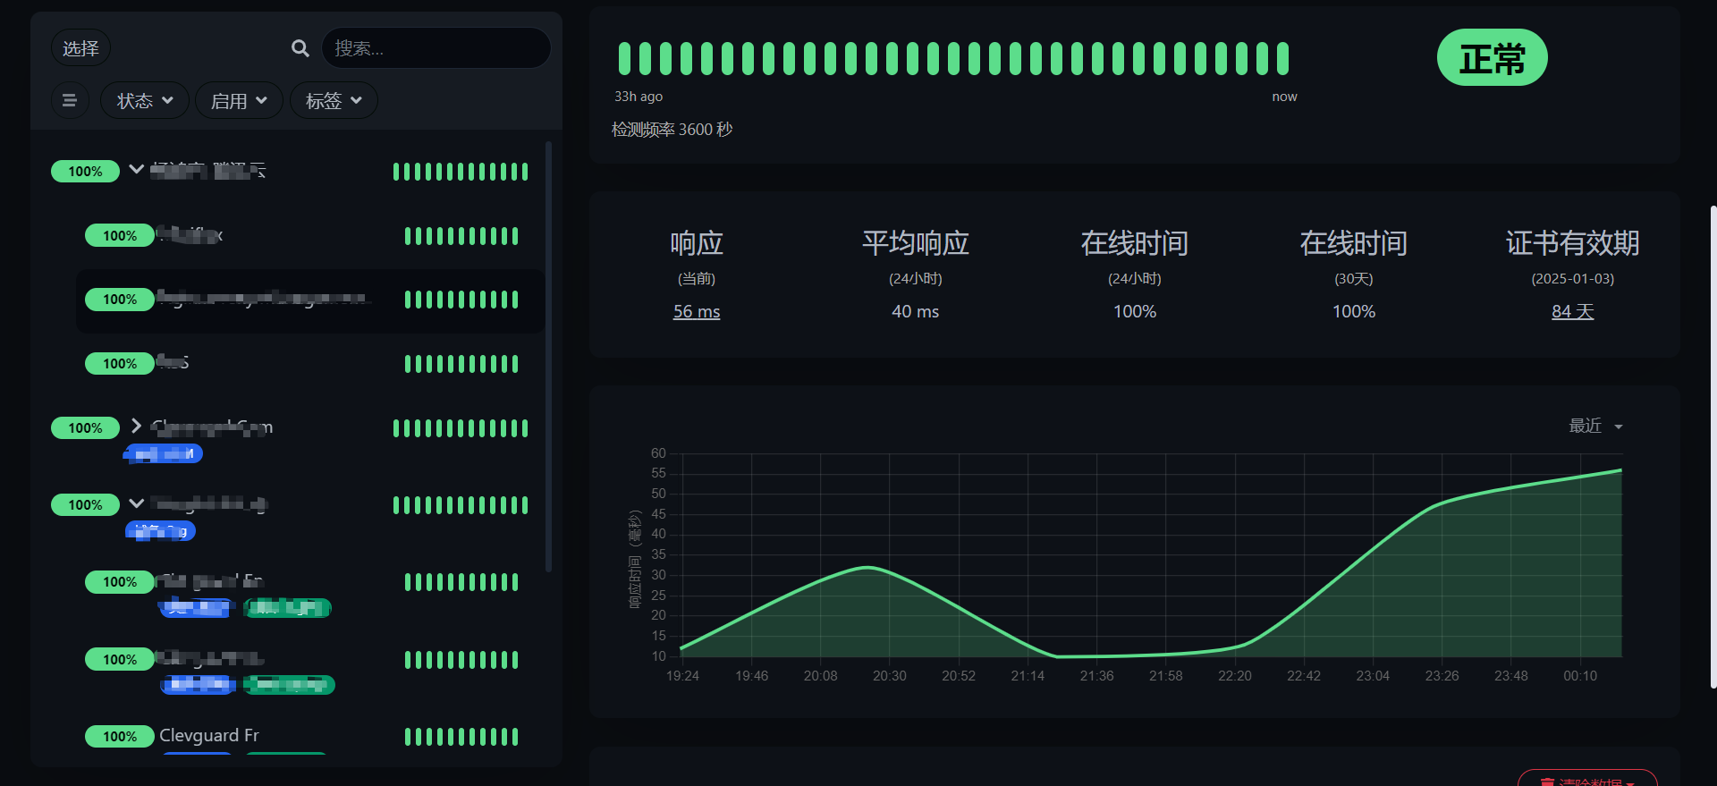Expand the collapsed group with right chevron
1717x786 pixels.
pos(136,426)
